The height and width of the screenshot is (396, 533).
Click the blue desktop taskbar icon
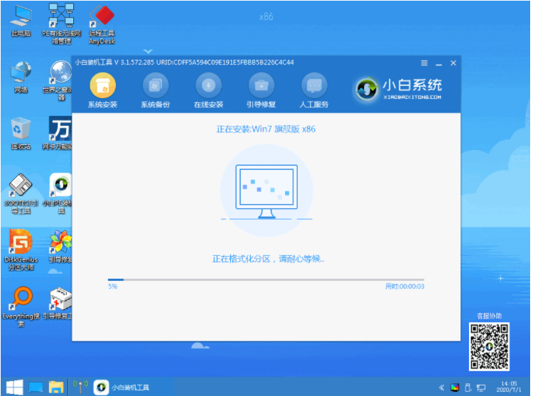(x=36, y=387)
